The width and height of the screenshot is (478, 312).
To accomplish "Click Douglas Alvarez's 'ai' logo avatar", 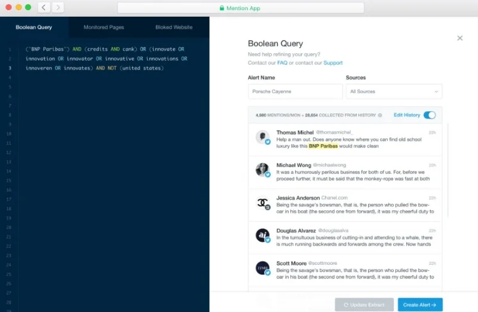I will (x=262, y=235).
